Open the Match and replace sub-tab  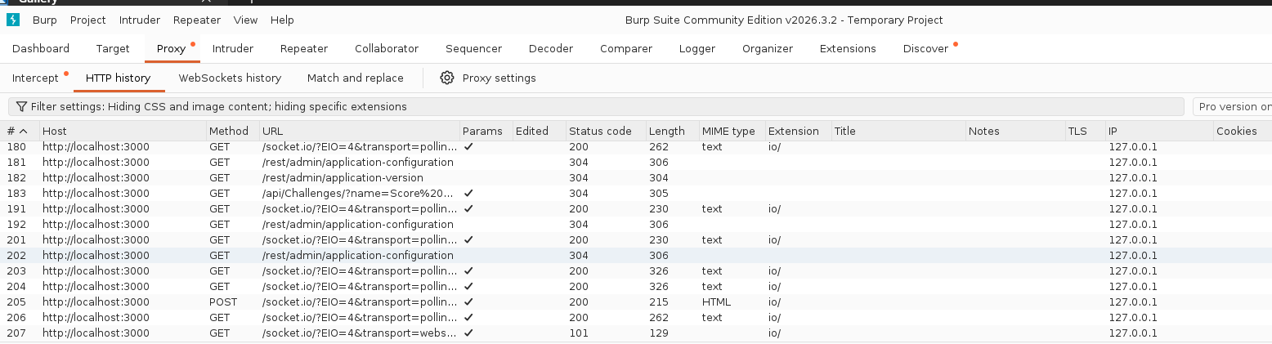tap(356, 78)
